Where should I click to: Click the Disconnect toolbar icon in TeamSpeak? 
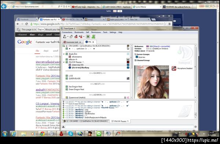click(x=71, y=37)
